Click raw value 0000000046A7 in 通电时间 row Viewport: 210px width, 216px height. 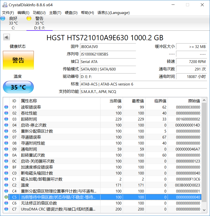coord(188,149)
